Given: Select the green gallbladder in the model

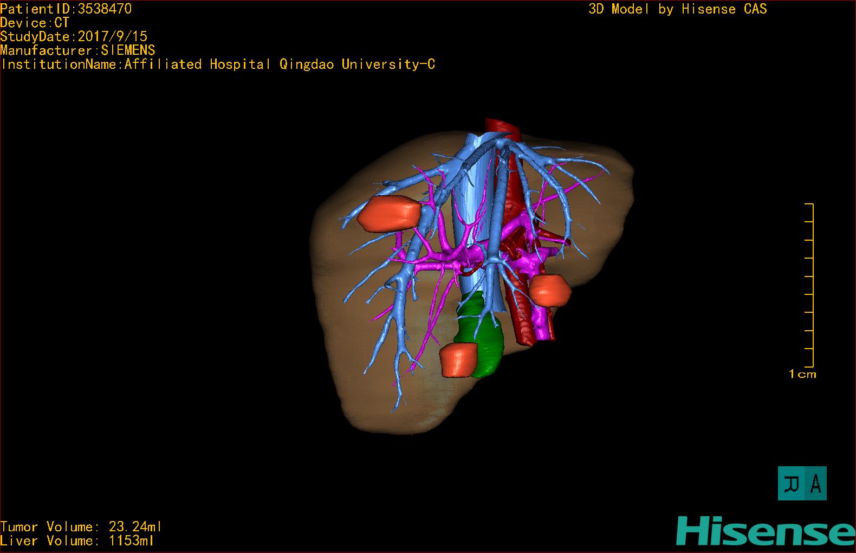Looking at the screenshot, I should click(x=486, y=336).
